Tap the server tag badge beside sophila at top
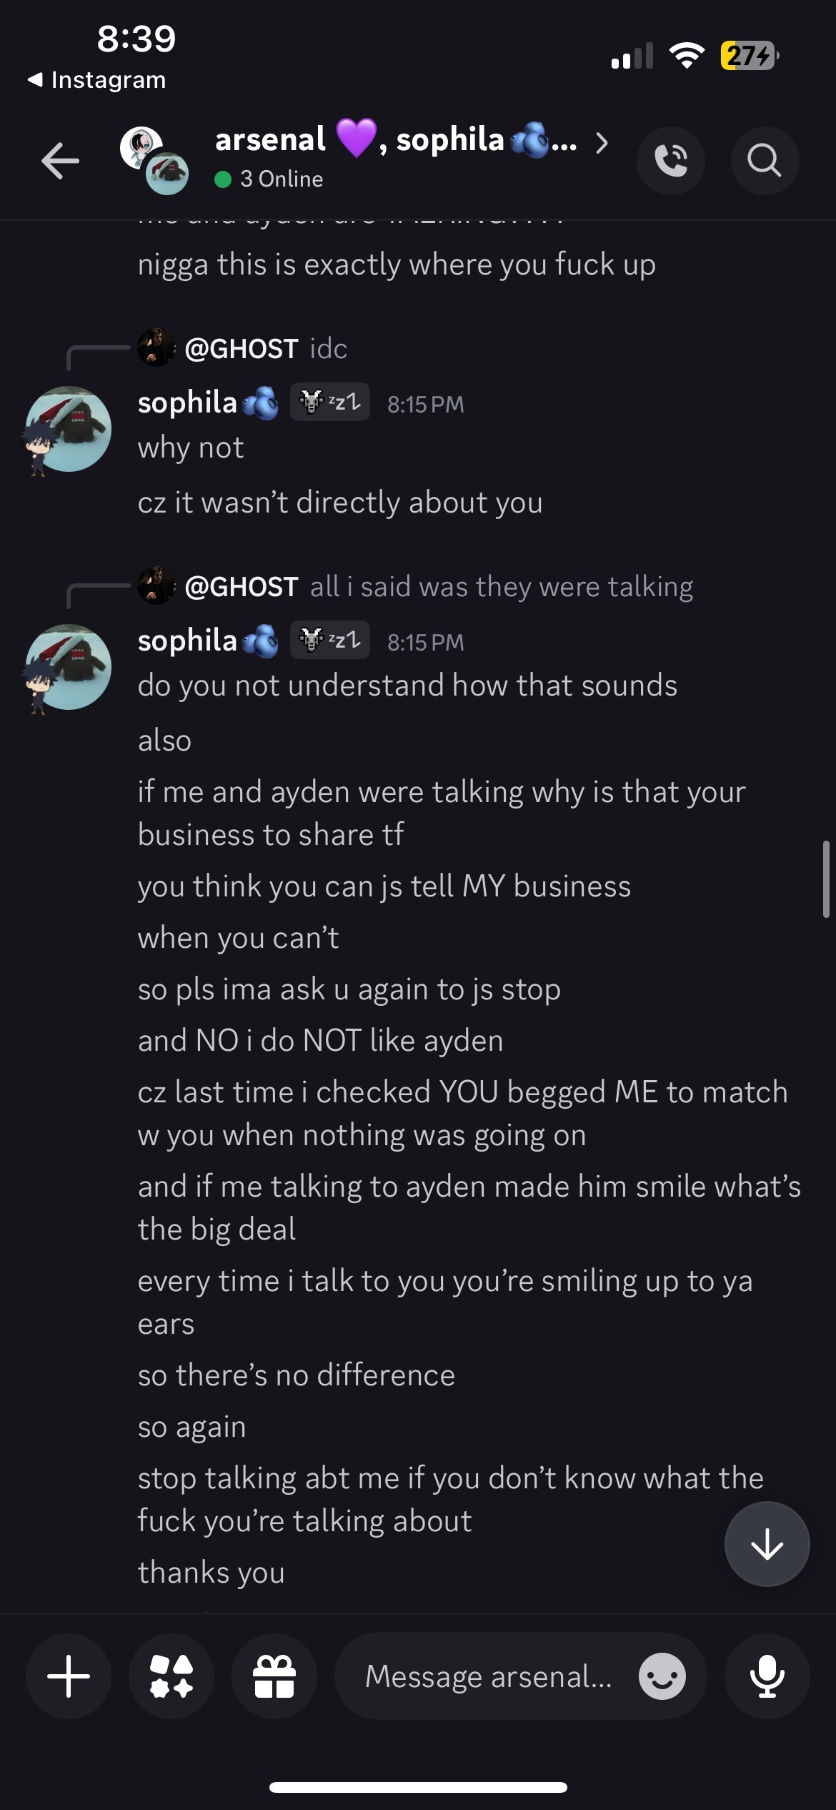 (x=329, y=402)
